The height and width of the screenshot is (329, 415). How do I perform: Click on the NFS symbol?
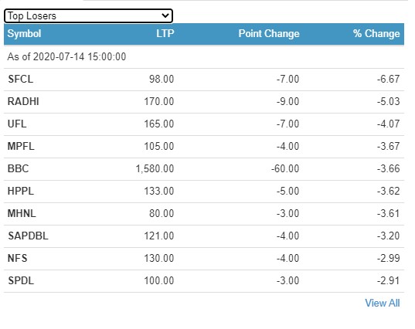coord(18,259)
